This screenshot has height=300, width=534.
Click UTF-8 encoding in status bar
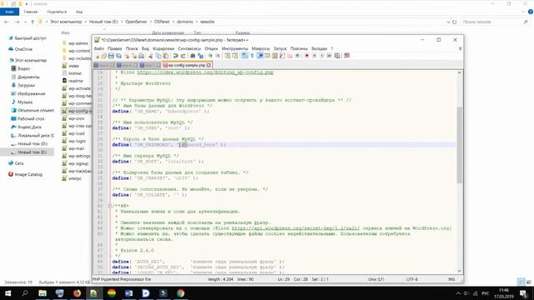coord(411,279)
